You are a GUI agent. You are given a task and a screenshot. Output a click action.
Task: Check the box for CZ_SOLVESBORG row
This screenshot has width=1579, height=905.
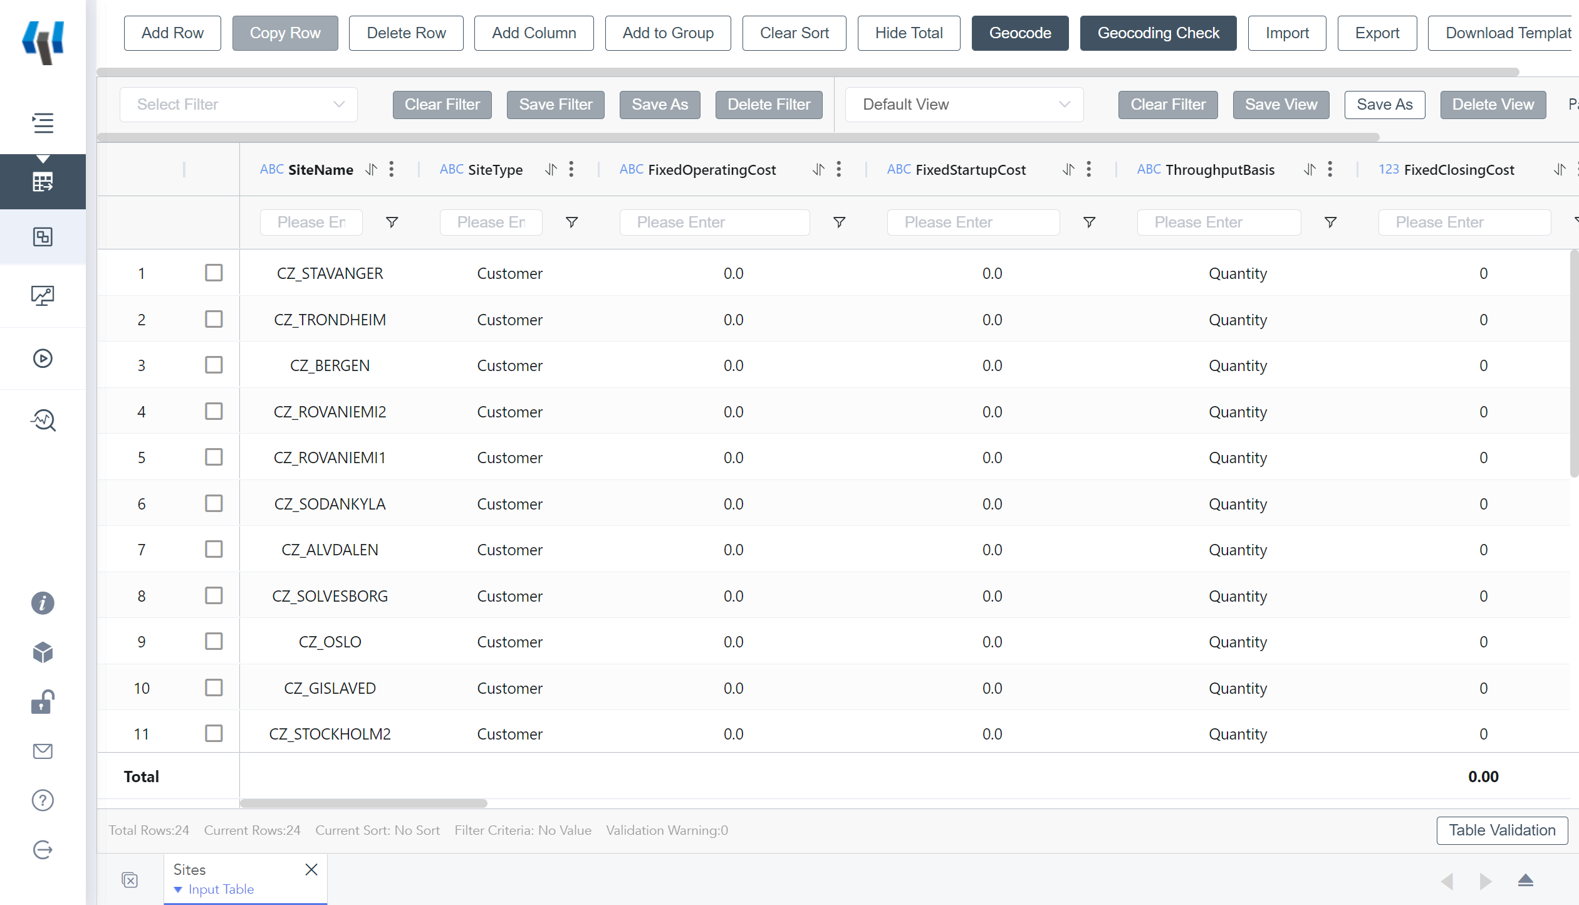[214, 595]
